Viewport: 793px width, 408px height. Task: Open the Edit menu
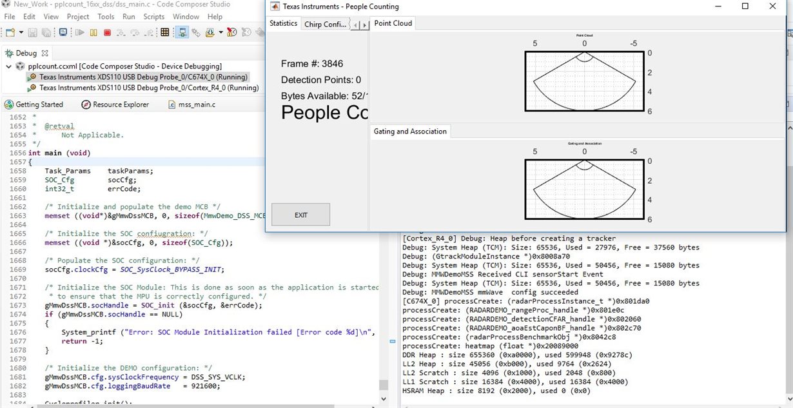30,16
